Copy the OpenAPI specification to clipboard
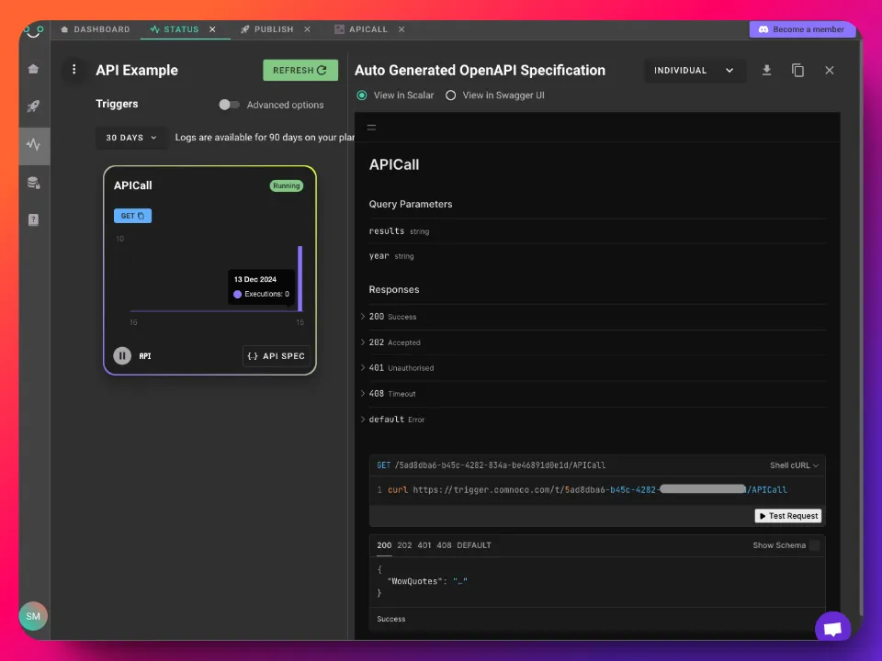 point(797,71)
